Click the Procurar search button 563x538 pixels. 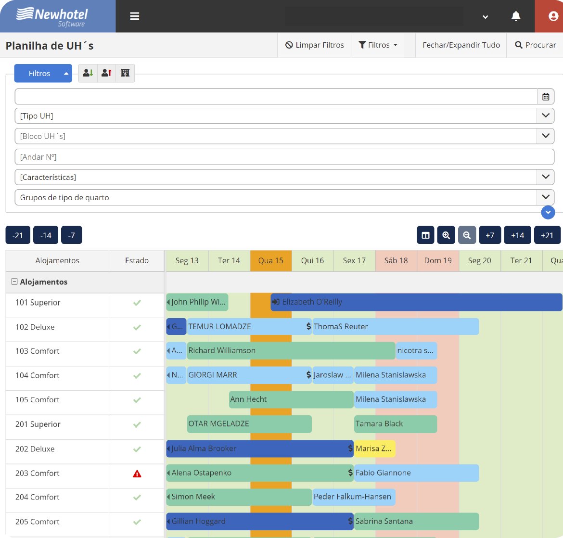[536, 45]
